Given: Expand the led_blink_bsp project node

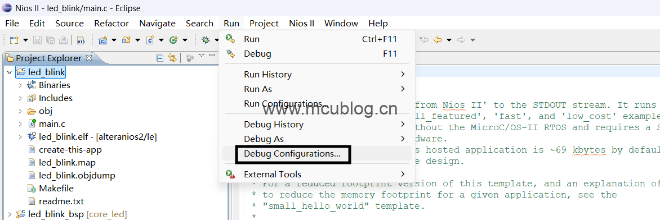Looking at the screenshot, I should tap(9, 214).
